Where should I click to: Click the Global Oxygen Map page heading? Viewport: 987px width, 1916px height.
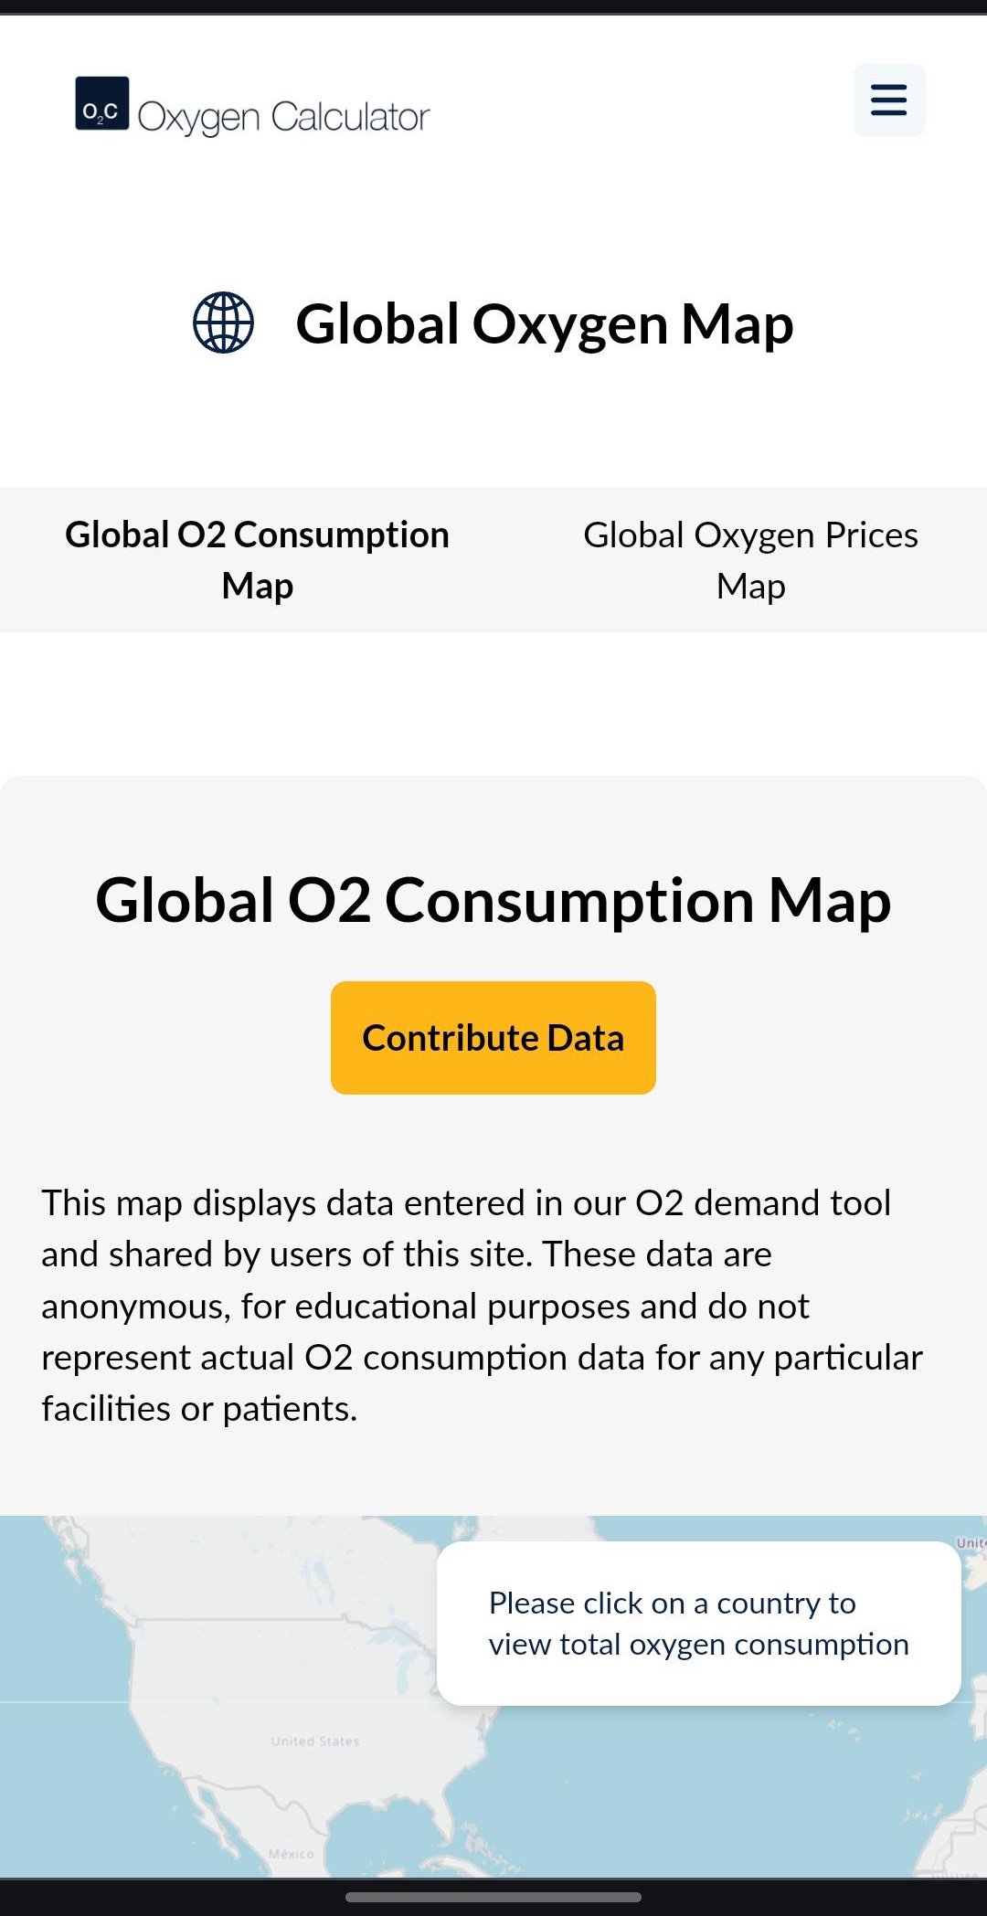(x=546, y=323)
